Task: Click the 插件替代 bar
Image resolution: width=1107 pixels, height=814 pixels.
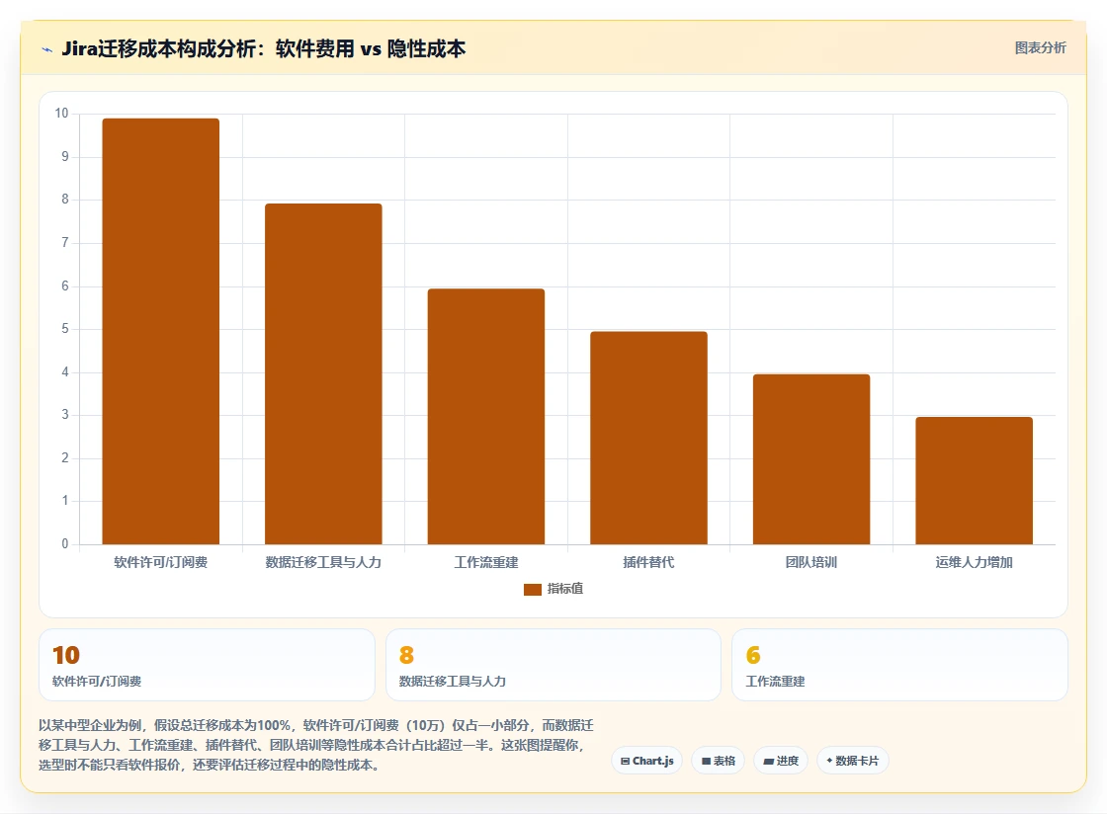Action: click(x=648, y=438)
